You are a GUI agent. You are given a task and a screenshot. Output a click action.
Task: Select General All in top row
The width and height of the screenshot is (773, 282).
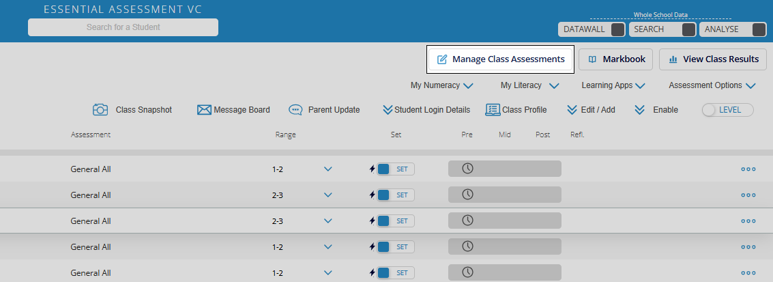click(91, 169)
